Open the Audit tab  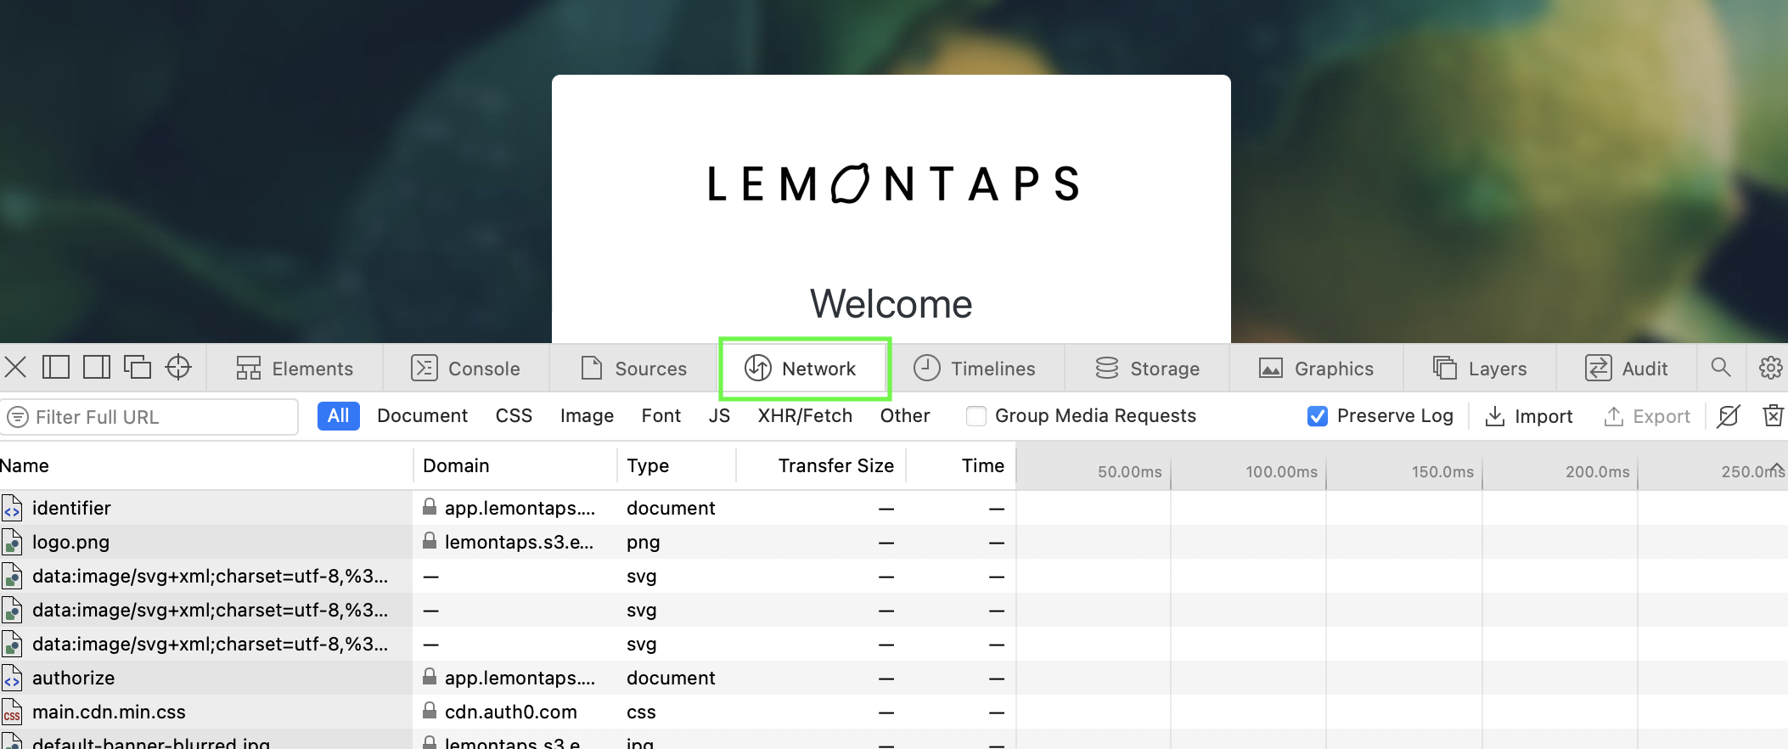(x=1627, y=369)
